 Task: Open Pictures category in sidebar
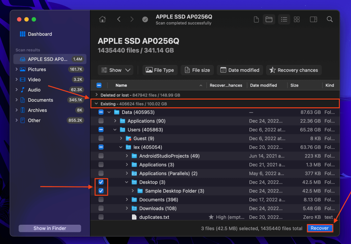(x=50, y=69)
